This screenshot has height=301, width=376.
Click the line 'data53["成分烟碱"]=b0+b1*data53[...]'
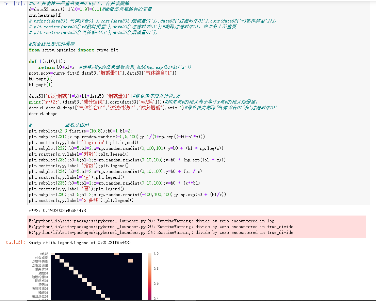[105, 96]
